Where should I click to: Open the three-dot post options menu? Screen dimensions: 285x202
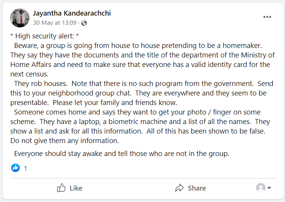(x=267, y=17)
